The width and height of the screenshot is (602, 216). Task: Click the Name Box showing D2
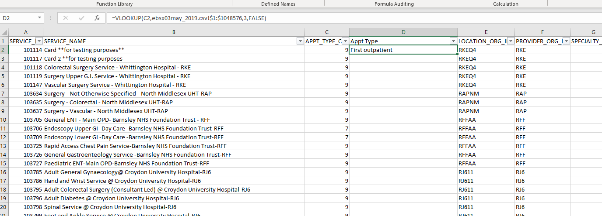point(18,18)
